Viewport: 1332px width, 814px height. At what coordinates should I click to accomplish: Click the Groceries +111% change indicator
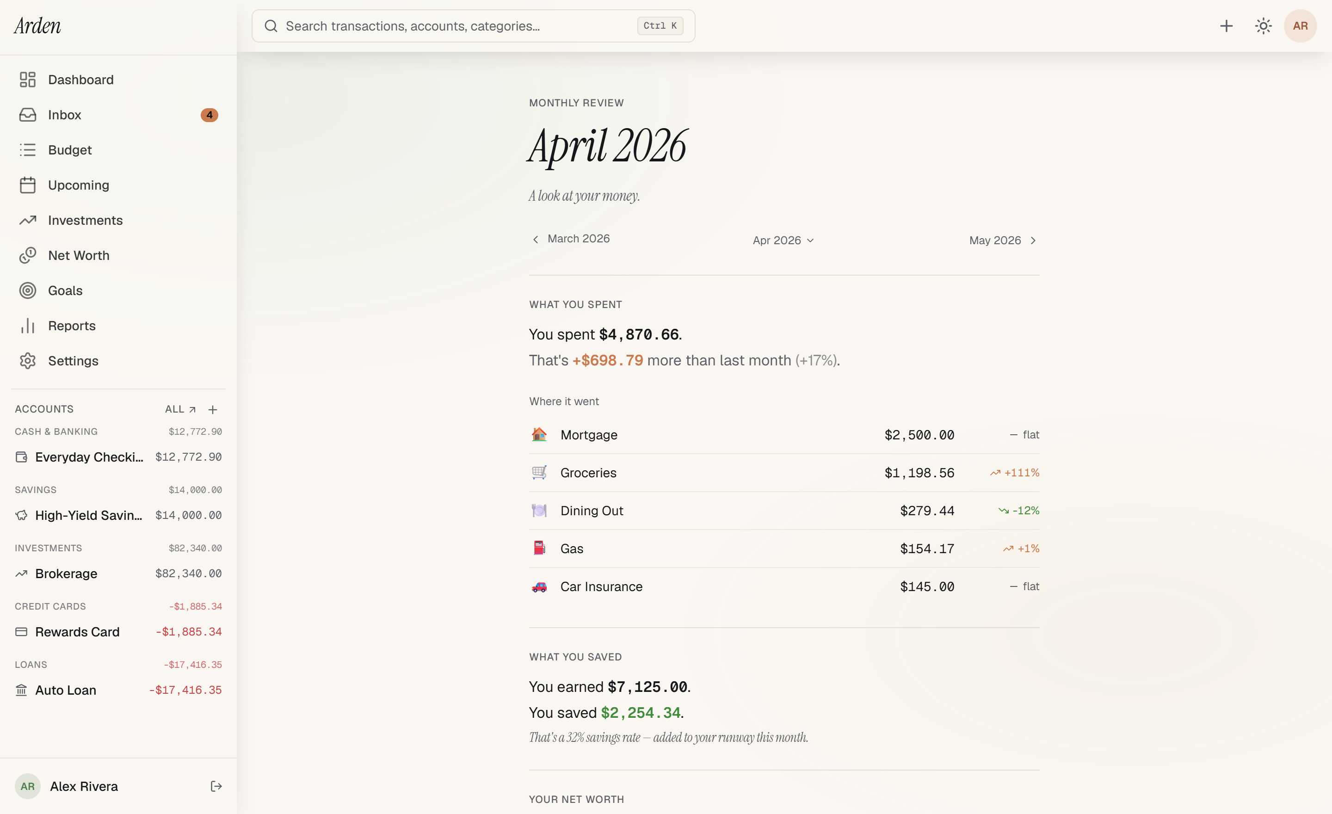point(1015,472)
